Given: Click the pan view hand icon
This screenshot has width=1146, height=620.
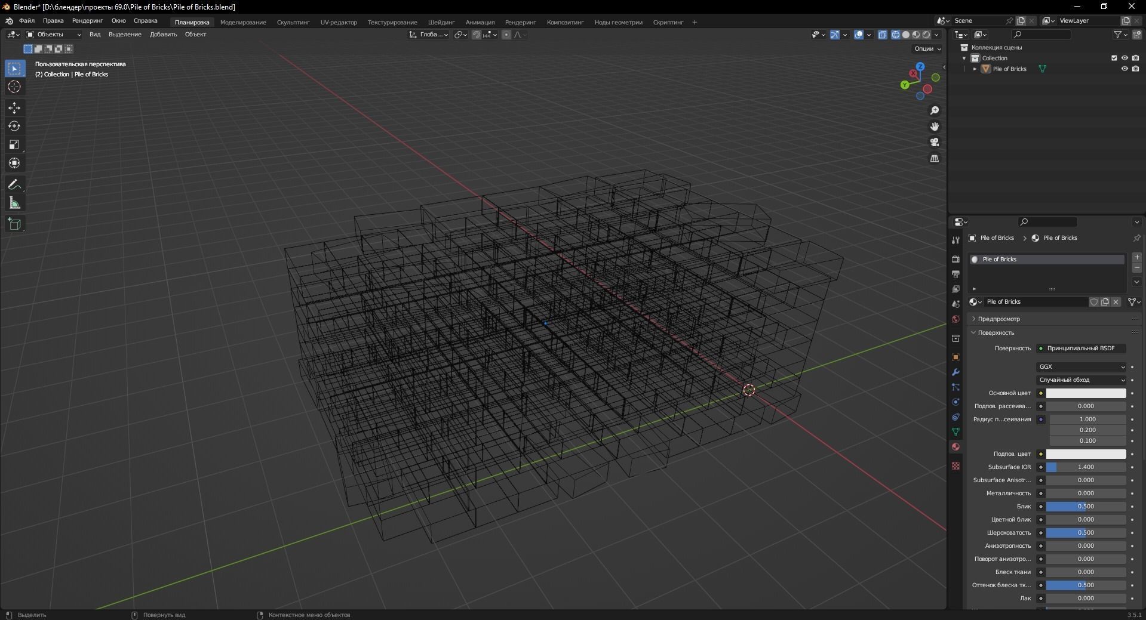Looking at the screenshot, I should click(x=935, y=127).
